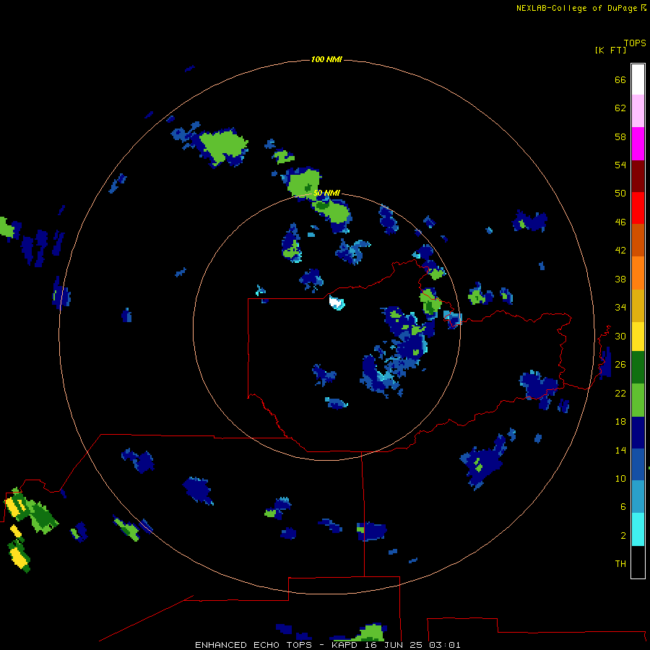The width and height of the screenshot is (650, 650).
Task: Click the TH threshold legend label
Action: click(x=620, y=564)
